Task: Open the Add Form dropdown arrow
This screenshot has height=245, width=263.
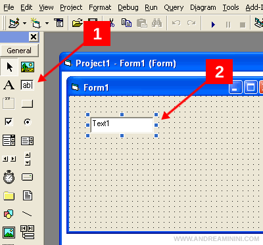Action: pyautogui.click(x=47, y=23)
